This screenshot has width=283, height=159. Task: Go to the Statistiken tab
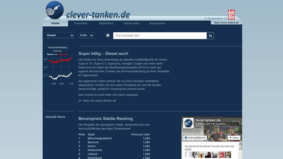(106, 23)
